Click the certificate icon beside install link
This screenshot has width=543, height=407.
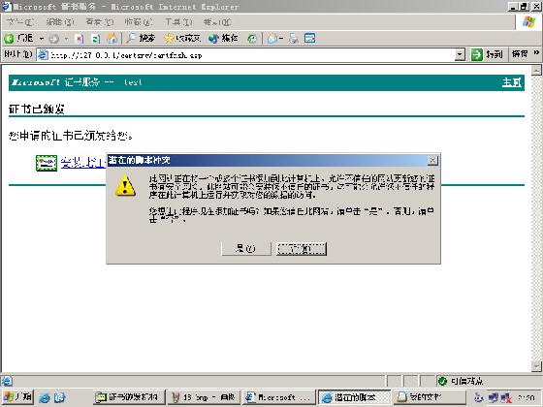pyautogui.click(x=47, y=163)
